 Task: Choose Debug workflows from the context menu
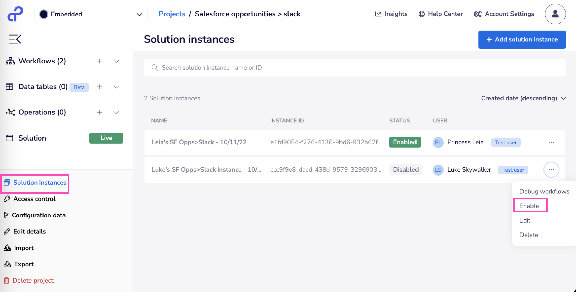[544, 191]
